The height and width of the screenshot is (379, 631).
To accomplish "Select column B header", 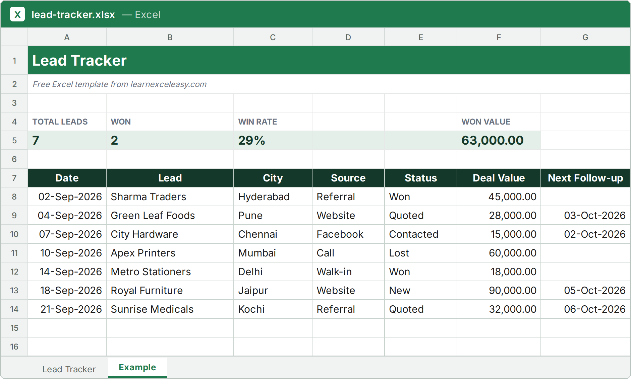I will 170,37.
